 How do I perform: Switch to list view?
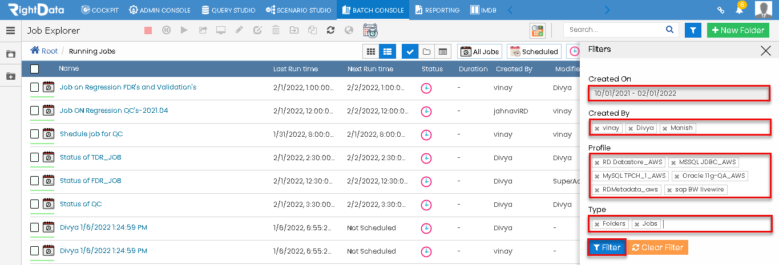[388, 51]
